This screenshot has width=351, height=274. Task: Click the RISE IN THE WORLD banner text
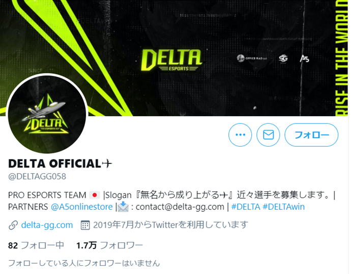[342, 58]
